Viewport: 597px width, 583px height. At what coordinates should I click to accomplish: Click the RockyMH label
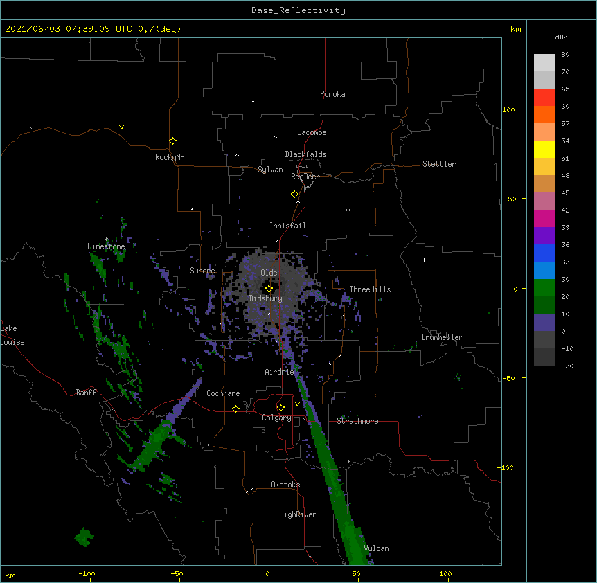point(170,157)
